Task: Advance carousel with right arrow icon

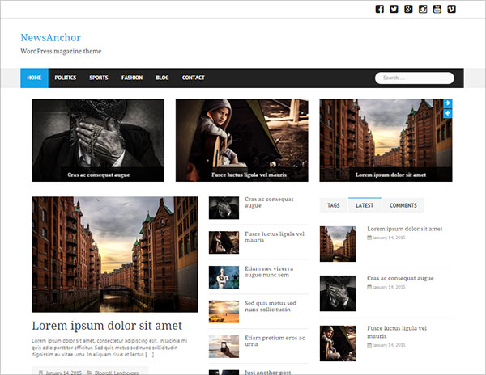Action: (x=448, y=103)
